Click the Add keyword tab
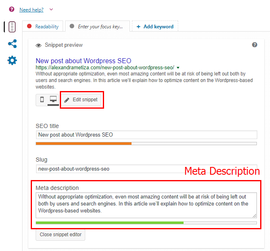270x251 pixels. [x=155, y=26]
